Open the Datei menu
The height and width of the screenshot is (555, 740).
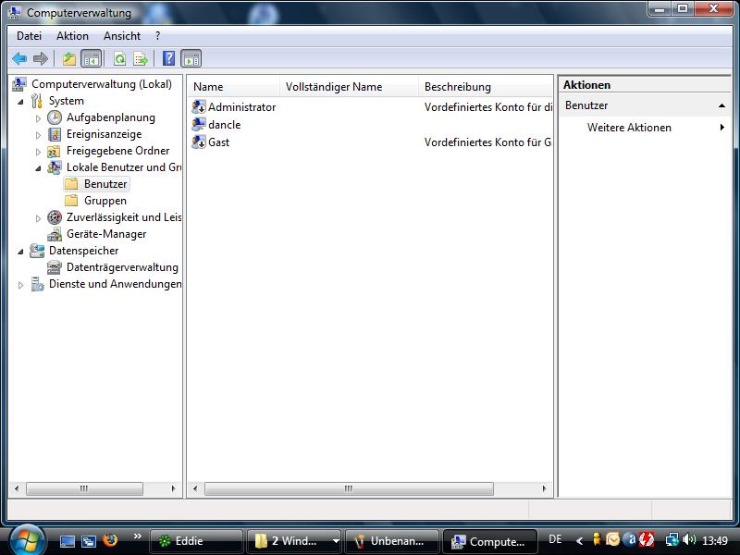pos(29,36)
